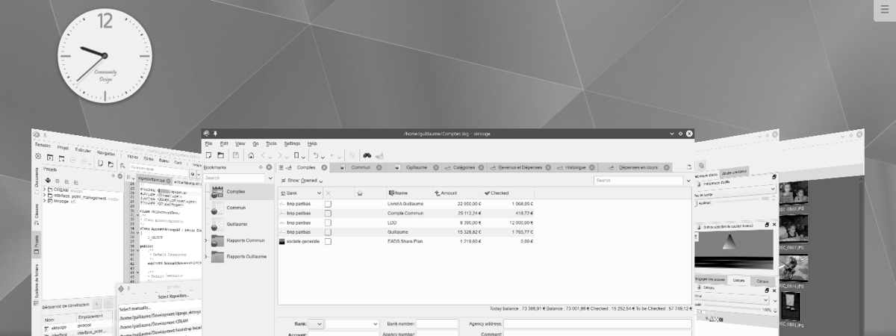The image size is (896, 336).
Task: Open the Tools menu
Action: point(271,143)
